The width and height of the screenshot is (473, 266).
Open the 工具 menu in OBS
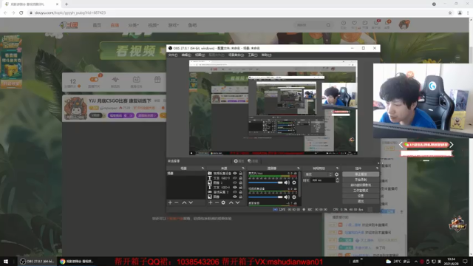coord(253,55)
